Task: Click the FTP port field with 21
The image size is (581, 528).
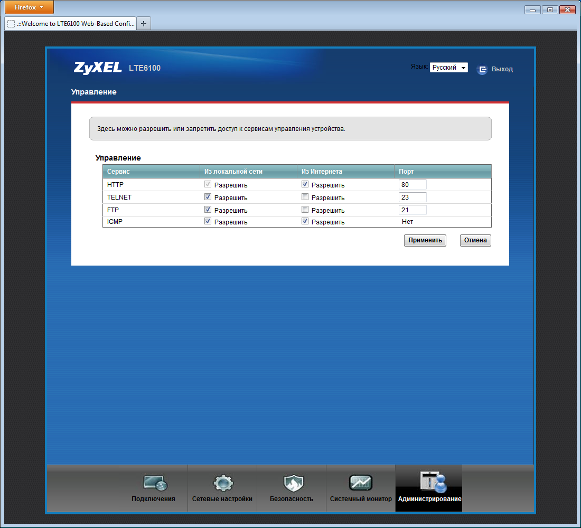Action: 412,210
